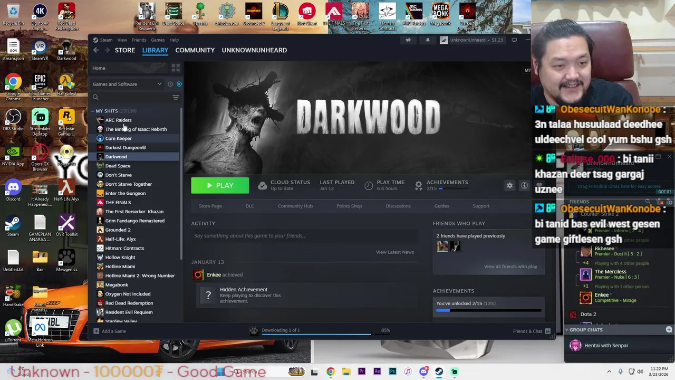Screen dimensions: 675x380
Task: Click the Steam back navigation arrow
Action: [96, 50]
